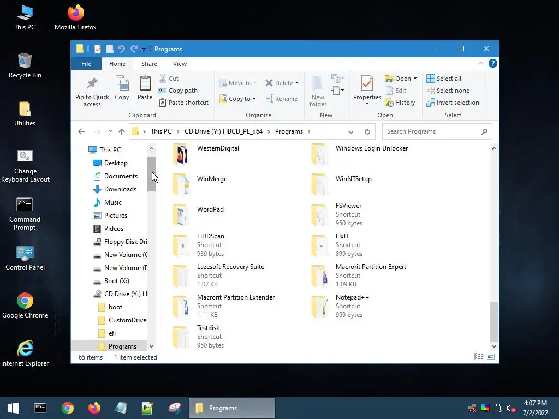Click Copy path in the ribbon

point(179,91)
